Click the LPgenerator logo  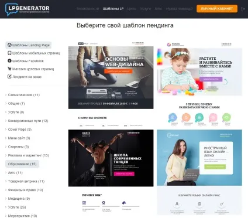pyautogui.click(x=27, y=9)
